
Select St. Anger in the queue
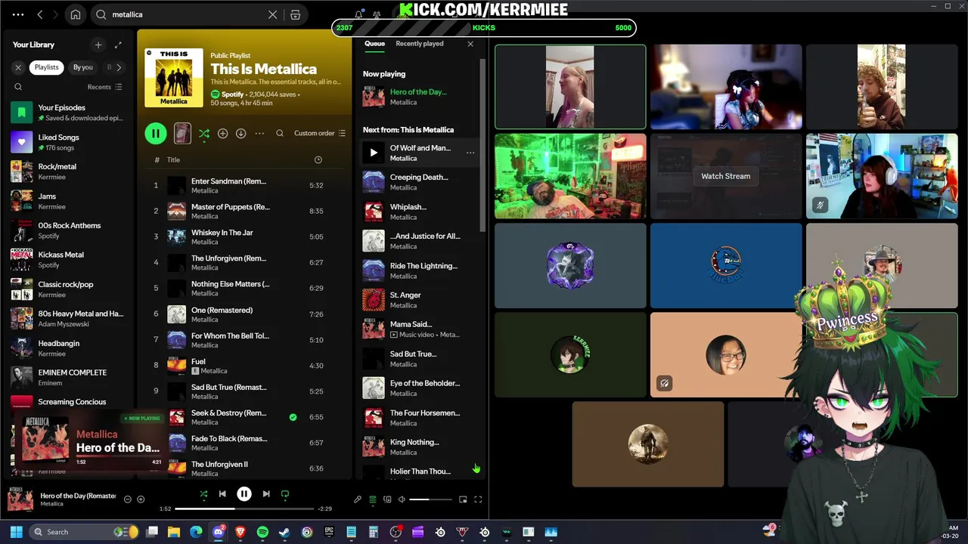[x=419, y=300]
